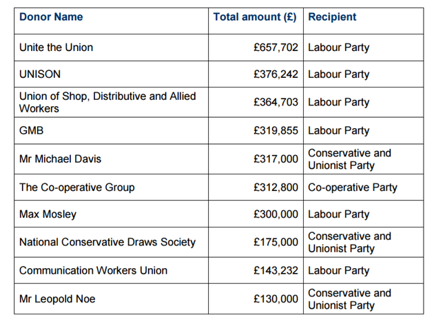Select the Mr Michael Davis row name

pyautogui.click(x=60, y=159)
